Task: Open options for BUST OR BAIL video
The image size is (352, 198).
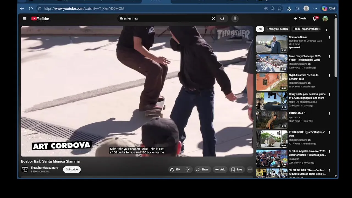Action: [x=329, y=171]
